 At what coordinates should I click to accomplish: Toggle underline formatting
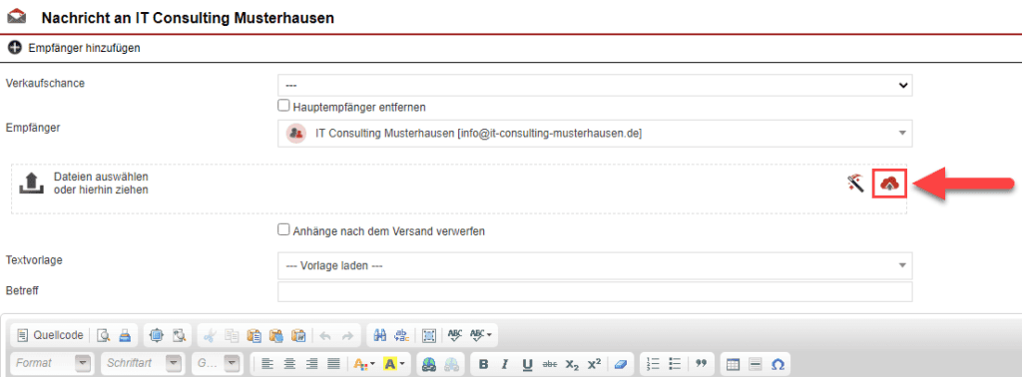tap(527, 364)
